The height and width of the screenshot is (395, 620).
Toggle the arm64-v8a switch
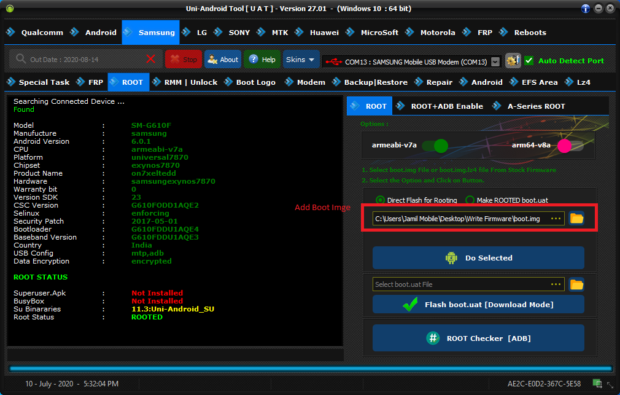tap(570, 146)
